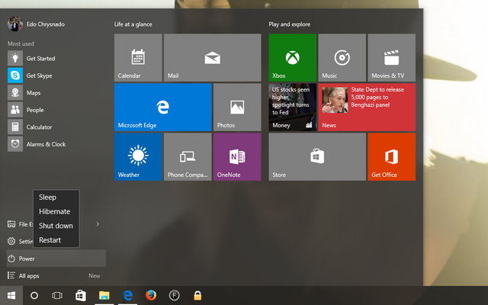This screenshot has width=488, height=305.
Task: Open the Photos tile
Action: 237,107
